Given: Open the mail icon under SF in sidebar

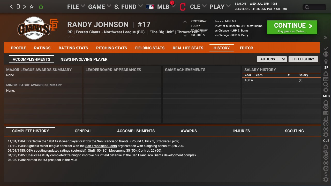Looking at the screenshot, I should (x=326, y=79).
